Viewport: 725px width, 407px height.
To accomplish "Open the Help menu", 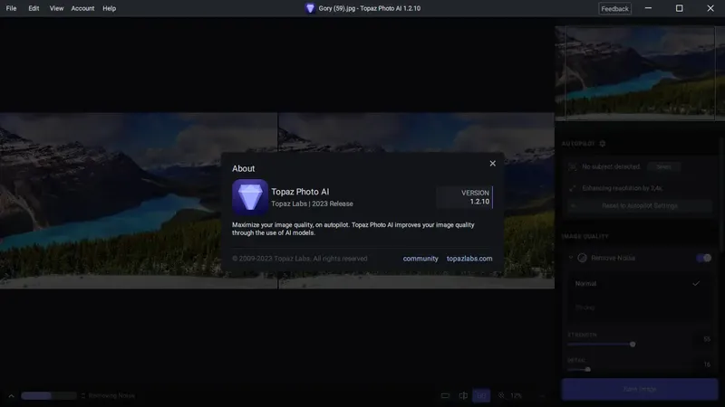I will click(109, 8).
